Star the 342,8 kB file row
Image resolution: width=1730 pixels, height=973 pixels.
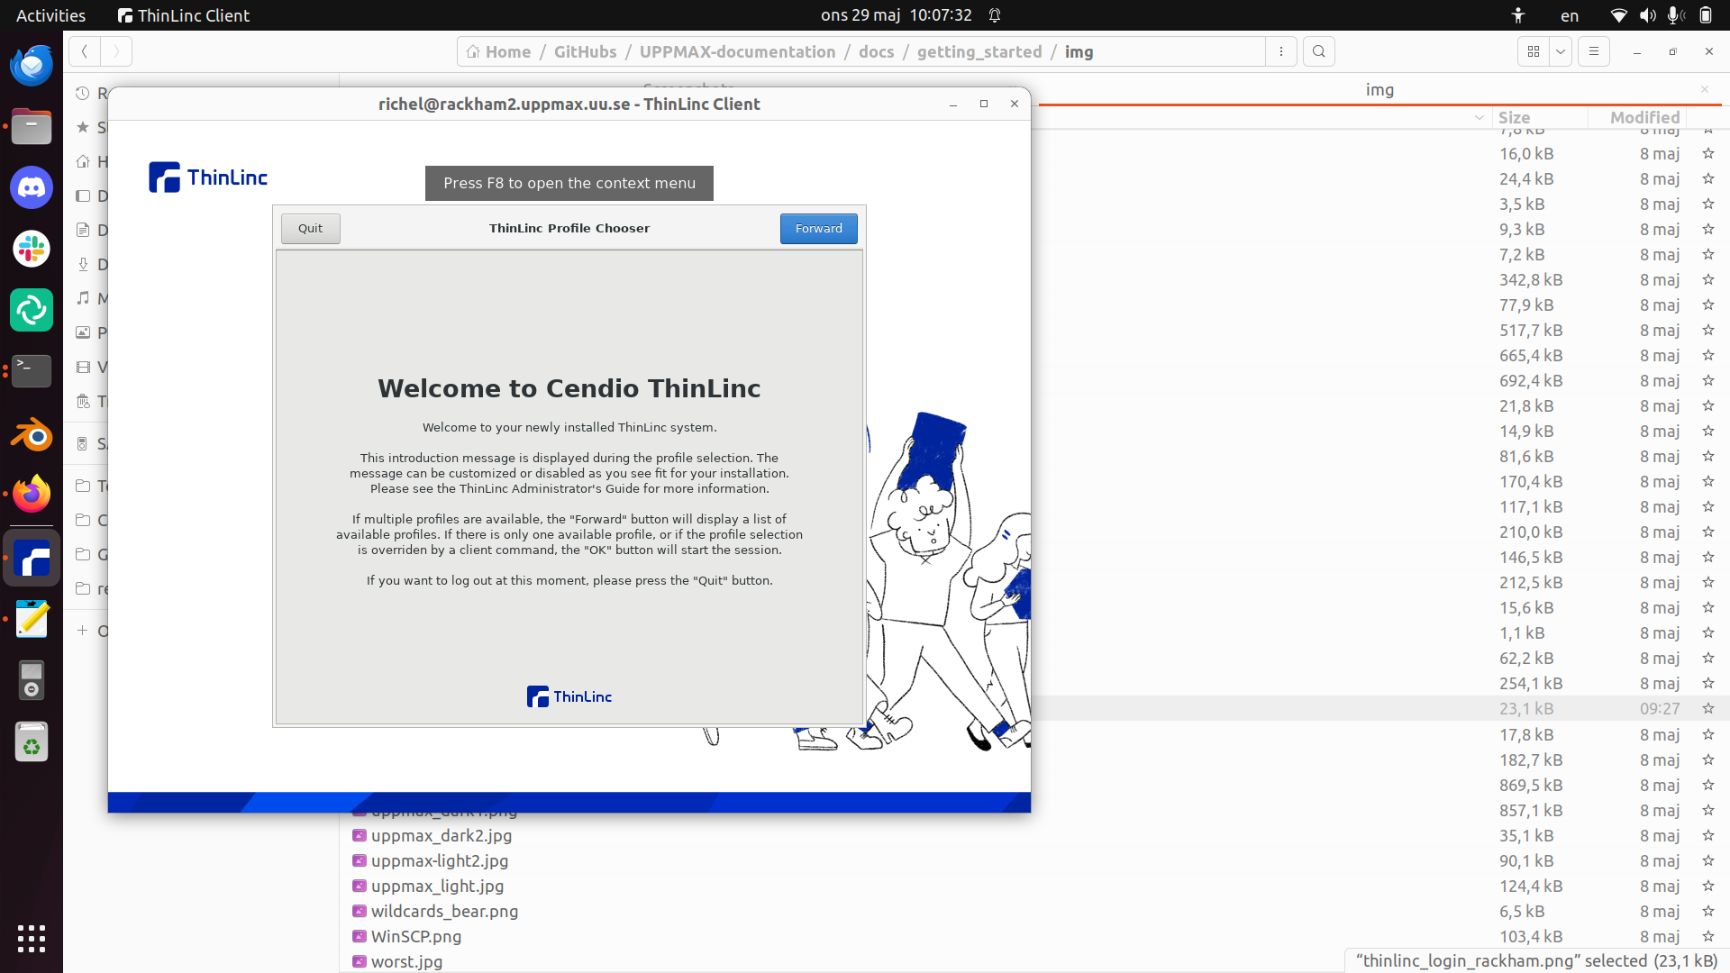[x=1707, y=279]
